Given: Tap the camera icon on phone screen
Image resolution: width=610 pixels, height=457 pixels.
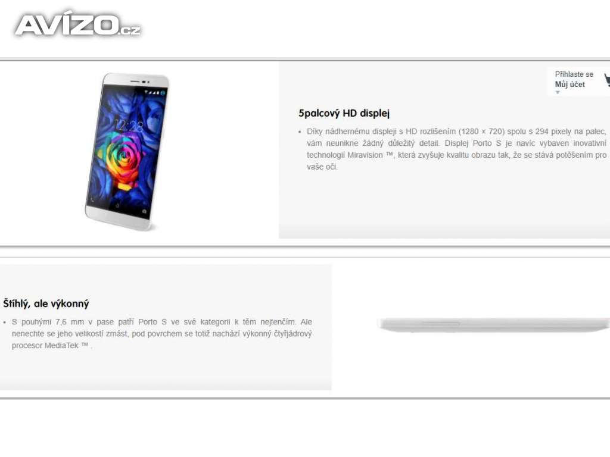Looking at the screenshot, I should point(144,211).
